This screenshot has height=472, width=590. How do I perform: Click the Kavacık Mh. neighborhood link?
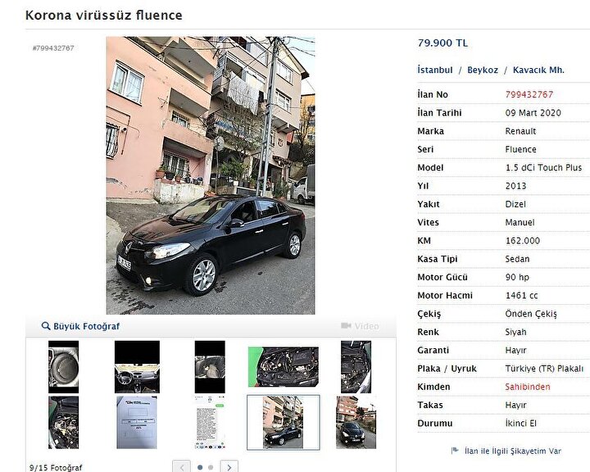point(538,70)
